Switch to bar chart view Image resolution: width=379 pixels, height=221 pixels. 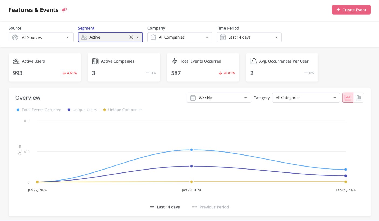[359, 98]
